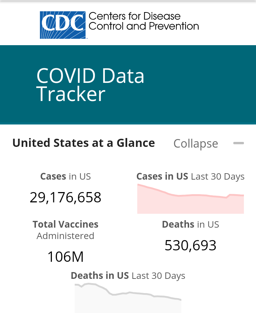Viewport: 256px width, 313px height.
Task: Collapse the section using the minus icon
Action: coord(239,143)
